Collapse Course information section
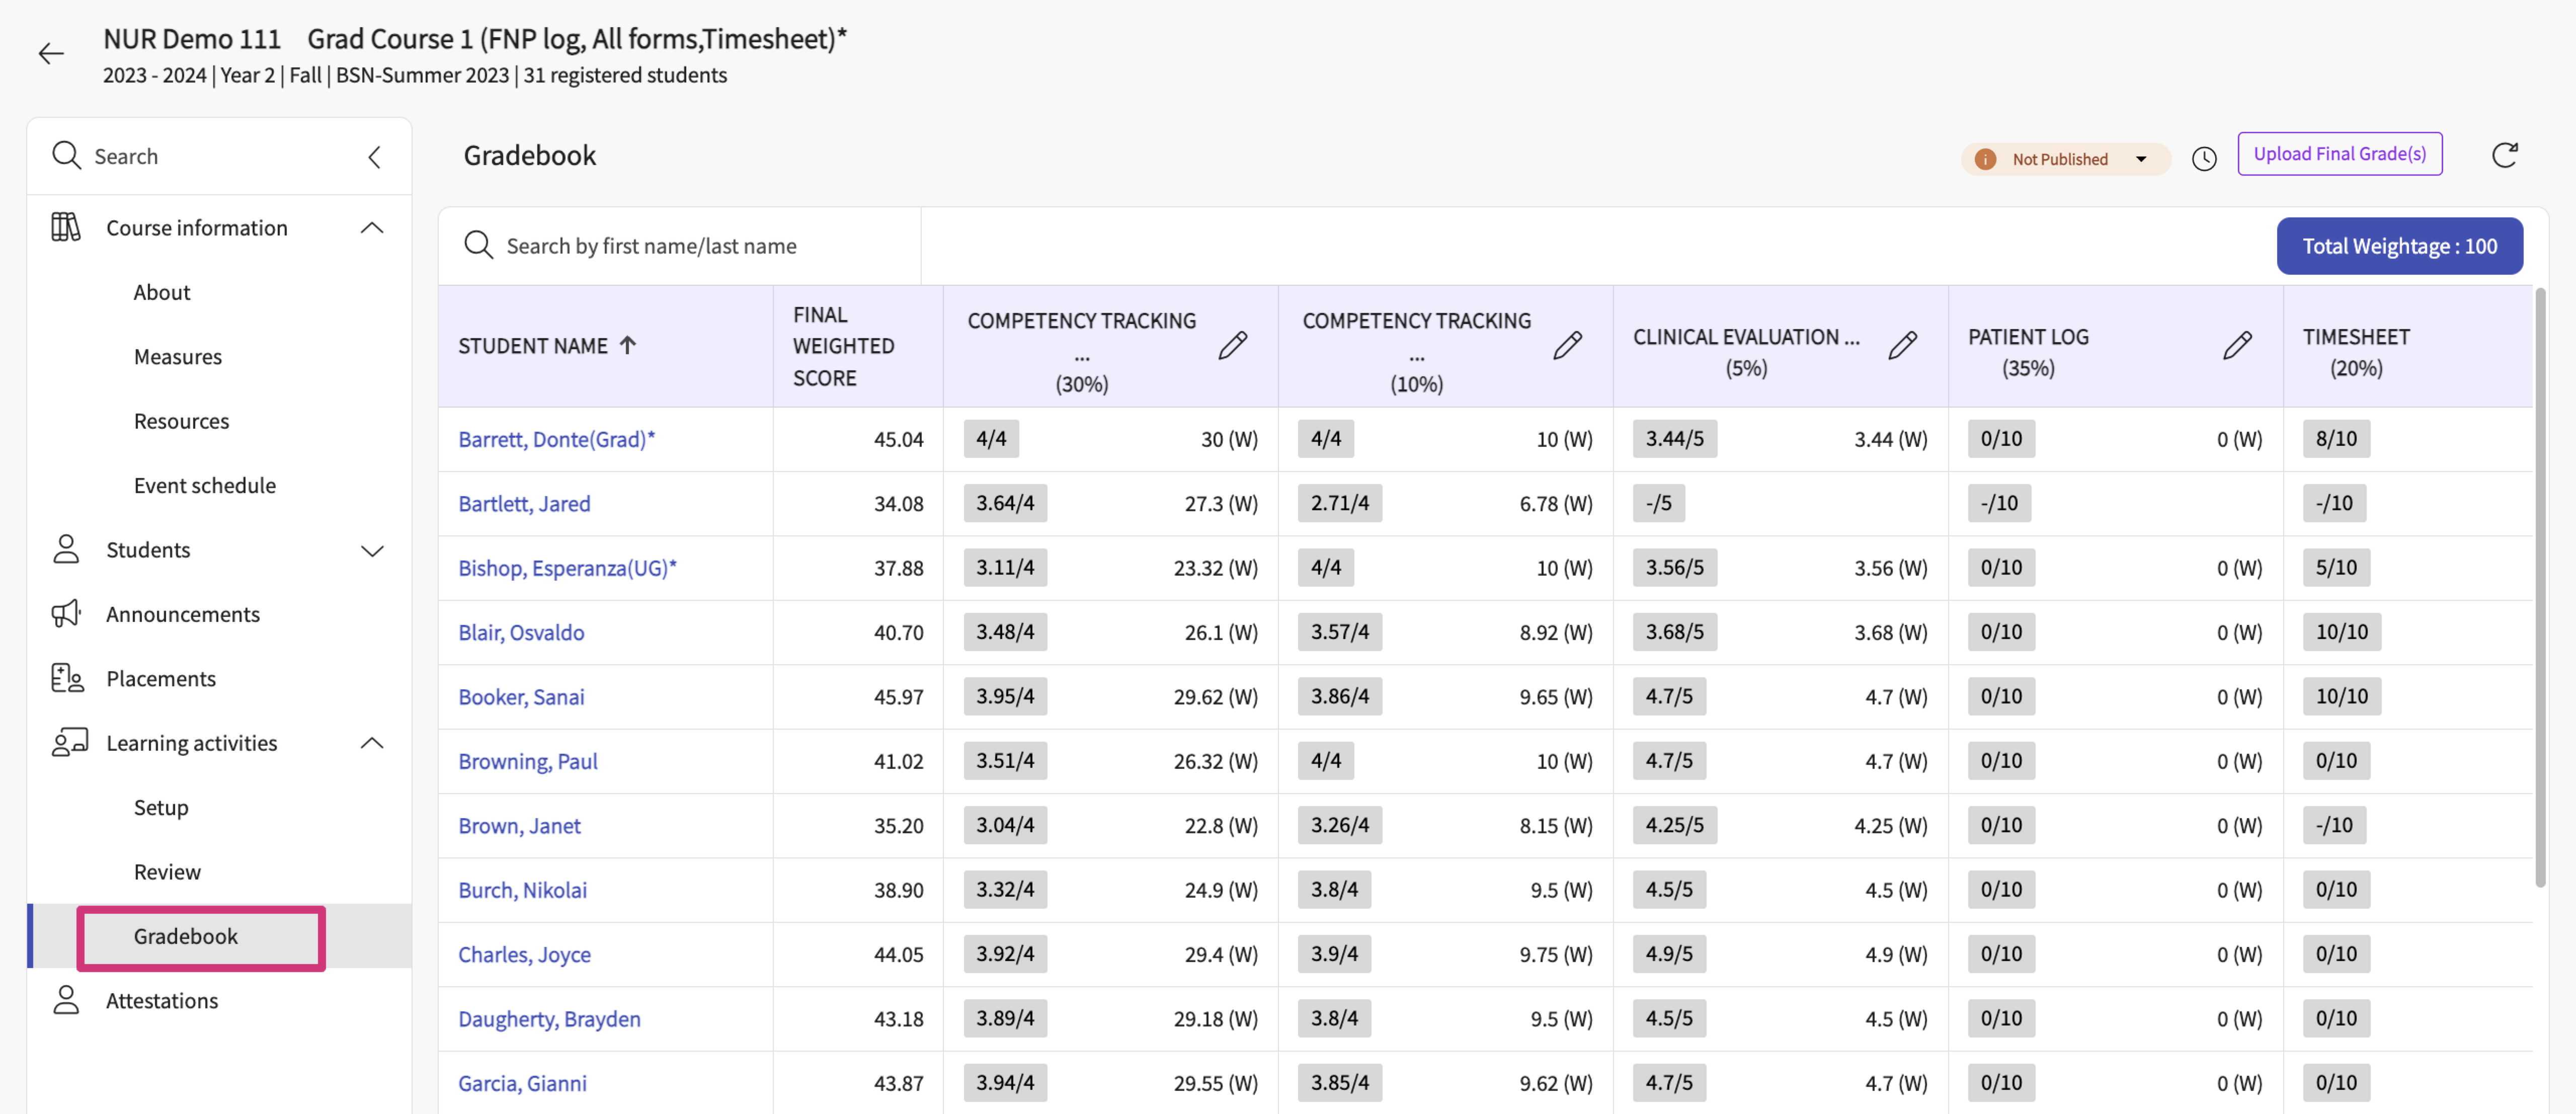Image resolution: width=2576 pixels, height=1114 pixels. pyautogui.click(x=372, y=228)
